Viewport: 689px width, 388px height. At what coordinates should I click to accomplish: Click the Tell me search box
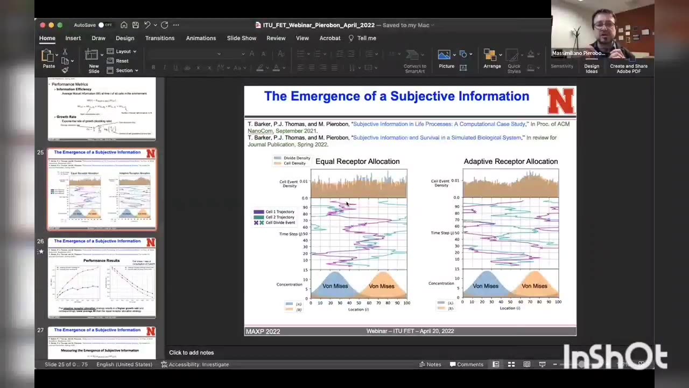[x=362, y=38]
